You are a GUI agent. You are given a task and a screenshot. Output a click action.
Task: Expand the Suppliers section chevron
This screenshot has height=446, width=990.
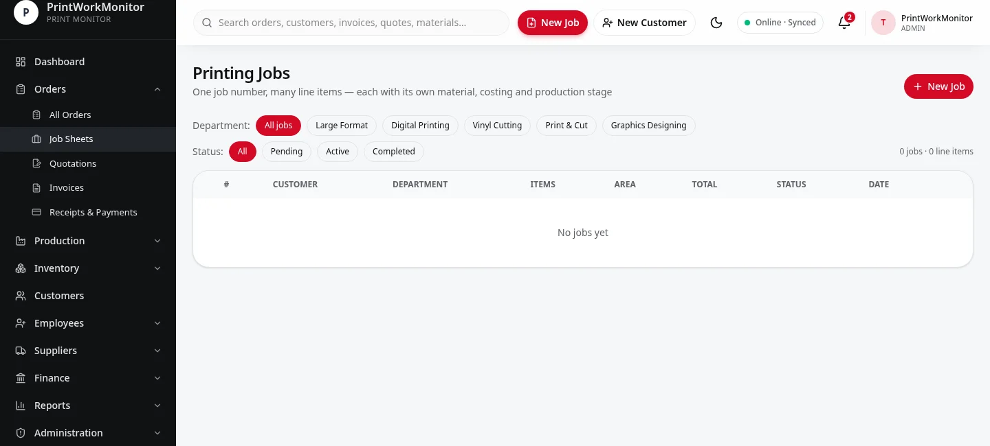coord(157,351)
